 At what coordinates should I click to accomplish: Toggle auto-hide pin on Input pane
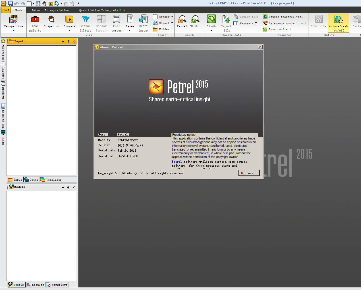(68, 42)
